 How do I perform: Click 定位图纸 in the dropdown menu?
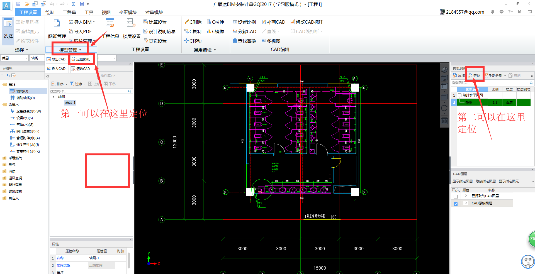pyautogui.click(x=81, y=59)
